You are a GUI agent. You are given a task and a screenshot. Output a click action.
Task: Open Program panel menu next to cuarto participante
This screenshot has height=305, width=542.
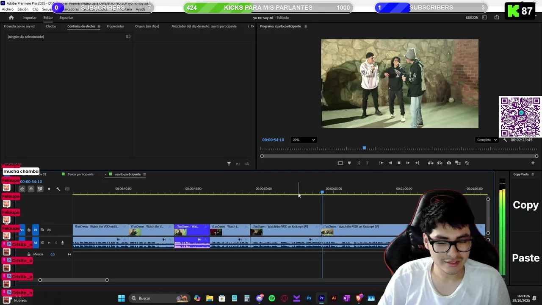pos(305,26)
